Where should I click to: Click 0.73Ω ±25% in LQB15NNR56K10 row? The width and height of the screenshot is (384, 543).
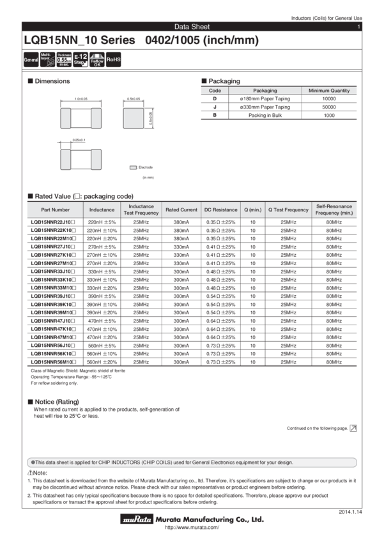pos(221,354)
